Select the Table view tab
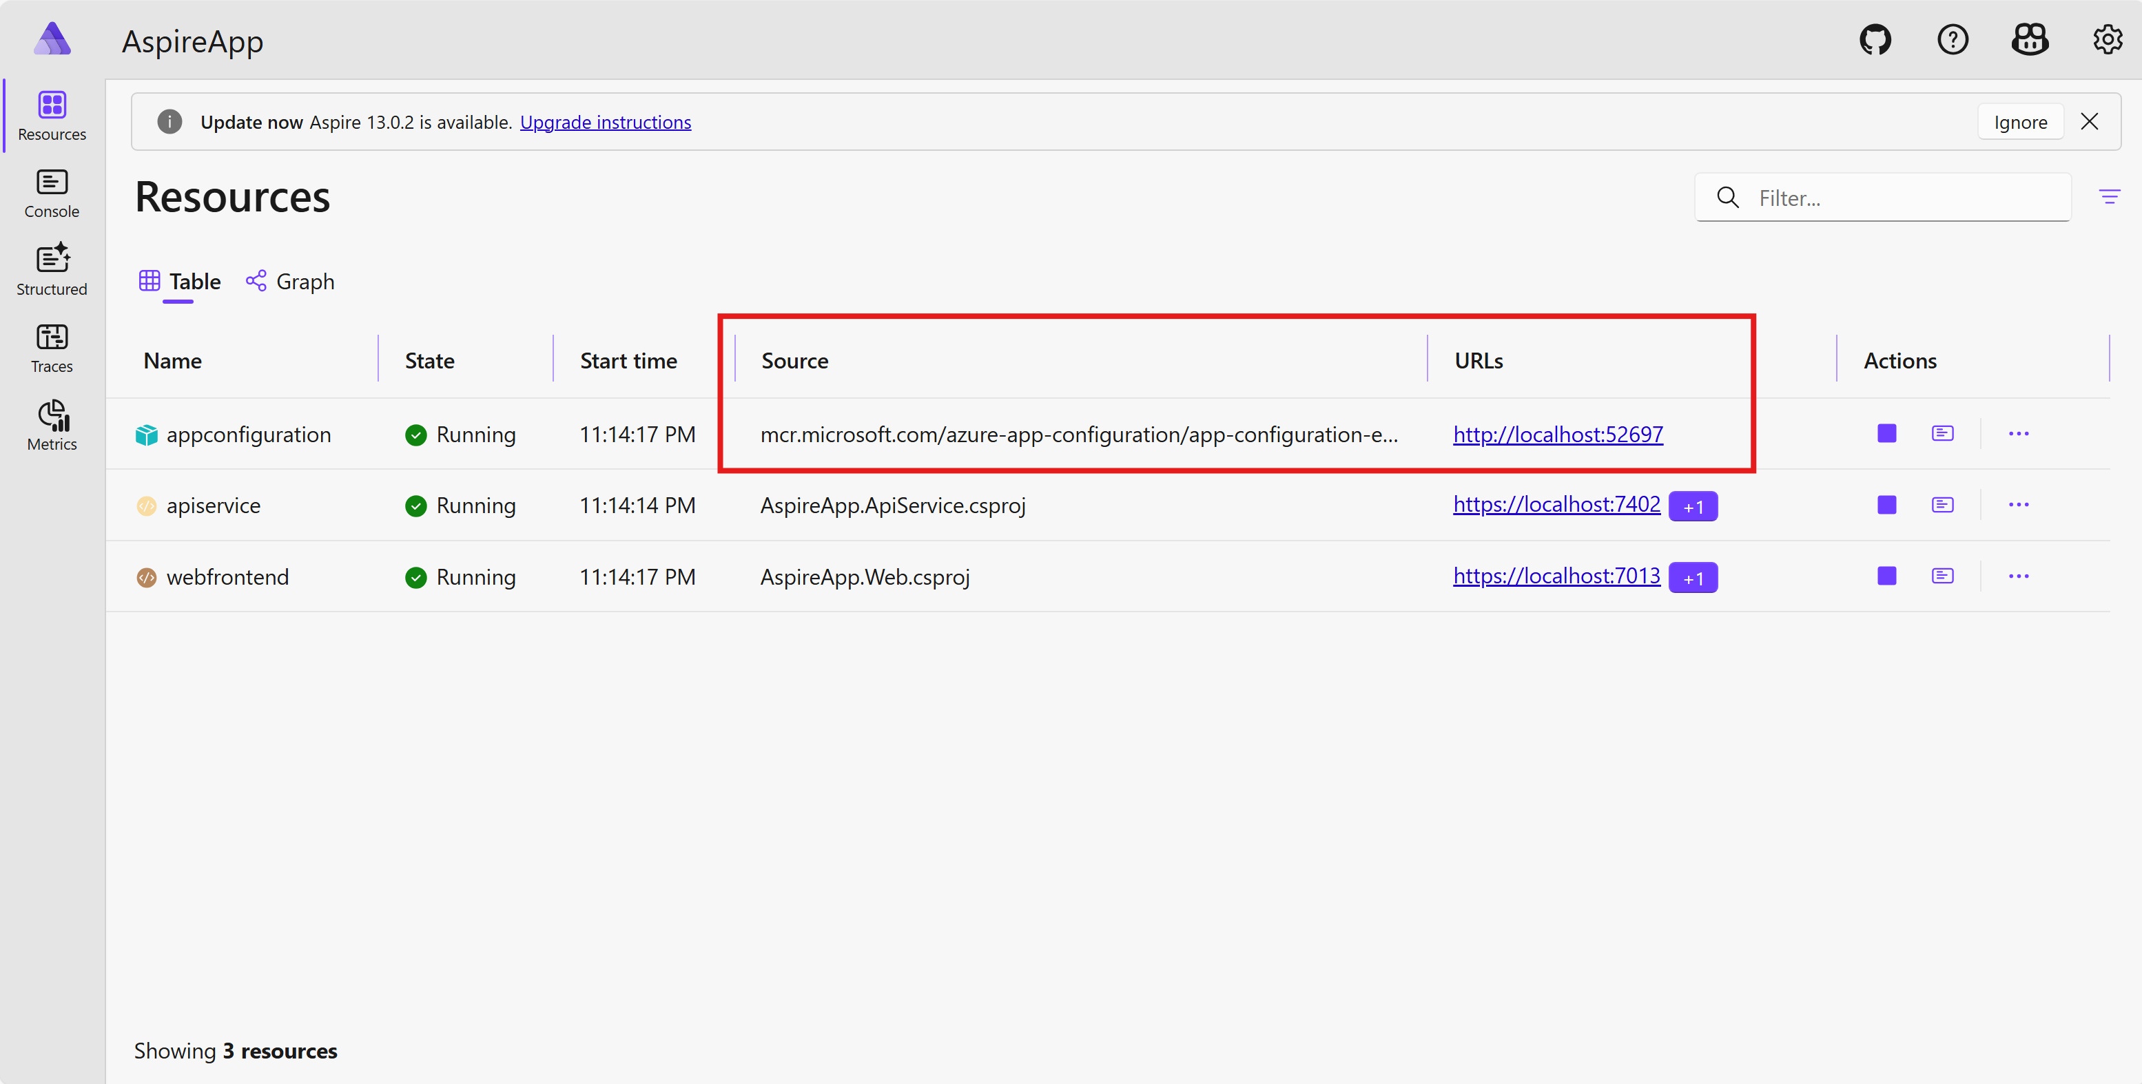 point(180,282)
